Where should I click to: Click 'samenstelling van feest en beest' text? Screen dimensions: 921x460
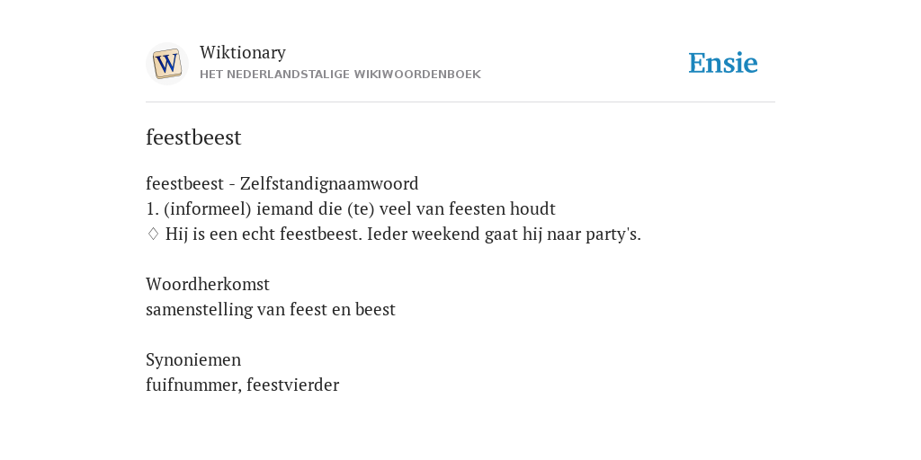[x=270, y=309]
